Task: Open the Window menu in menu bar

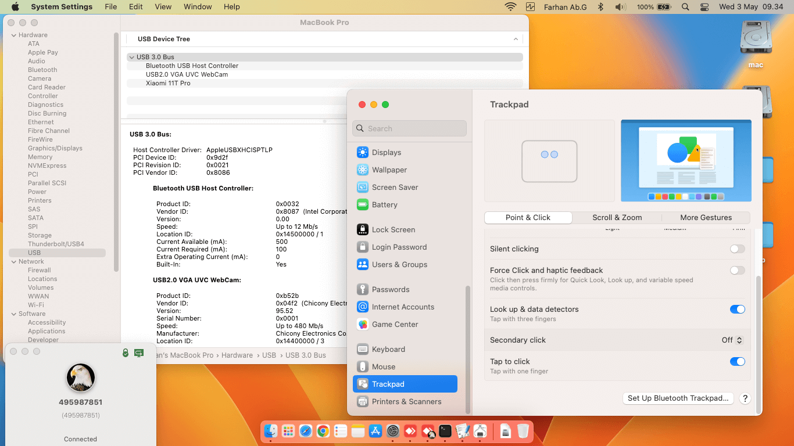Action: click(198, 7)
